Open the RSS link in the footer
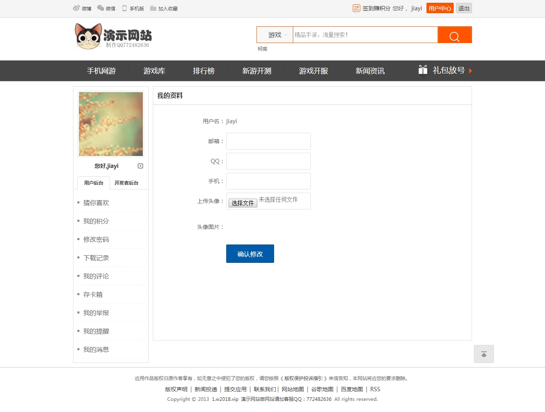Image resolution: width=545 pixels, height=412 pixels. (x=375, y=389)
